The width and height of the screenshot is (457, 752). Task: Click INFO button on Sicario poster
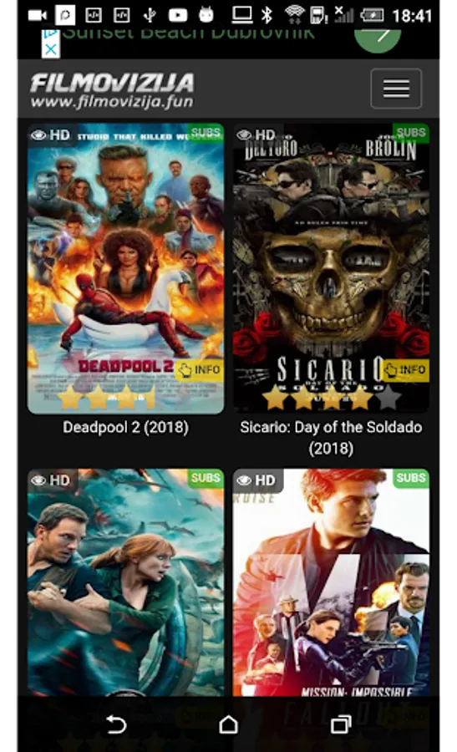pos(405,370)
